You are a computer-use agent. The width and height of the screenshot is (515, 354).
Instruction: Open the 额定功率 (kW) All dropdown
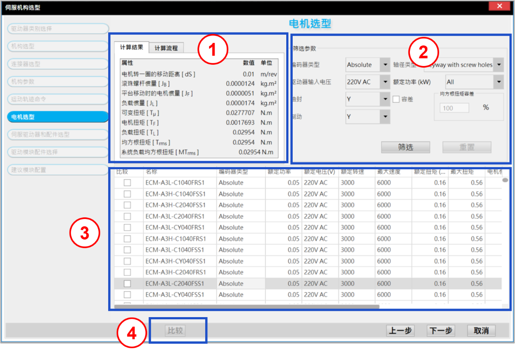coord(474,82)
